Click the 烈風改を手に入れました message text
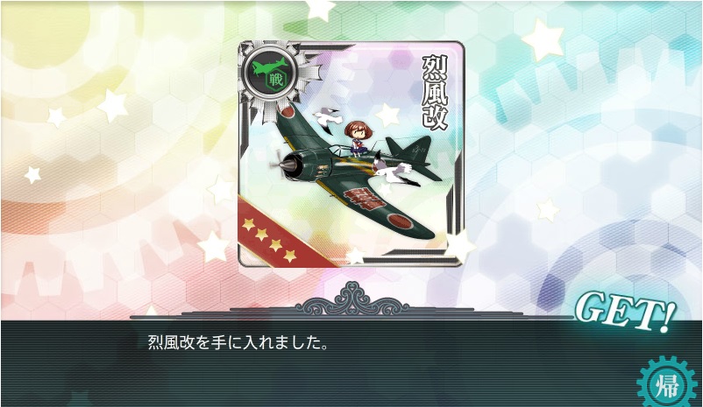The image size is (703, 407). 238,342
